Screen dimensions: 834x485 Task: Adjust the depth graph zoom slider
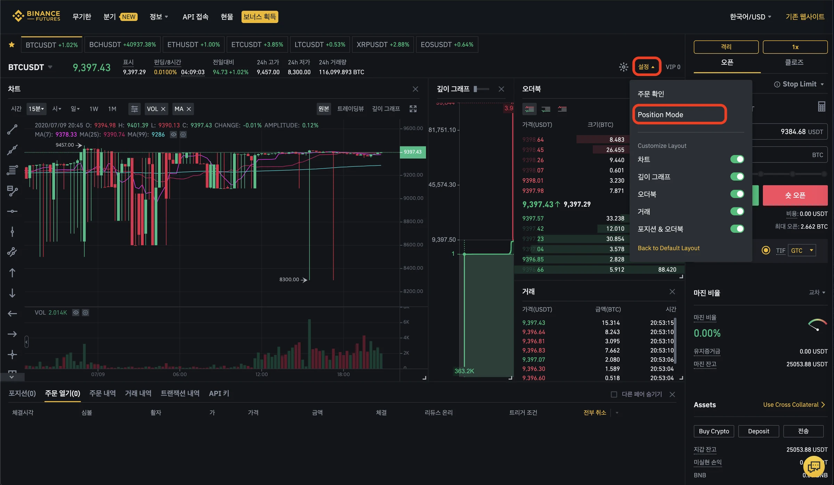pyautogui.click(x=481, y=89)
